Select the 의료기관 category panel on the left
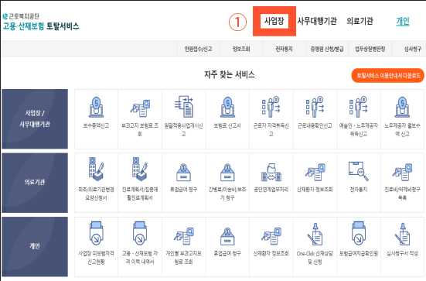 click(35, 183)
